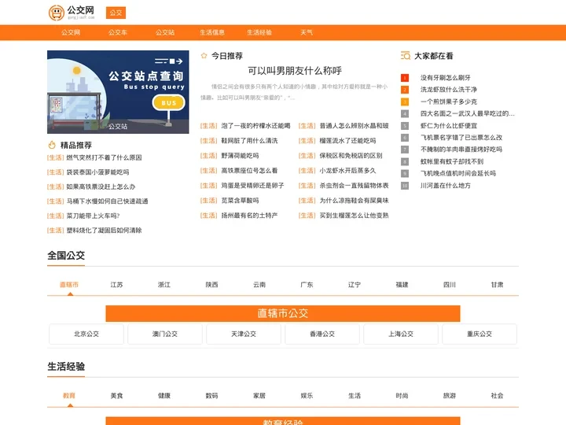Click the search-list icon beside 大家都在看
The height and width of the screenshot is (425, 566).
(406, 55)
